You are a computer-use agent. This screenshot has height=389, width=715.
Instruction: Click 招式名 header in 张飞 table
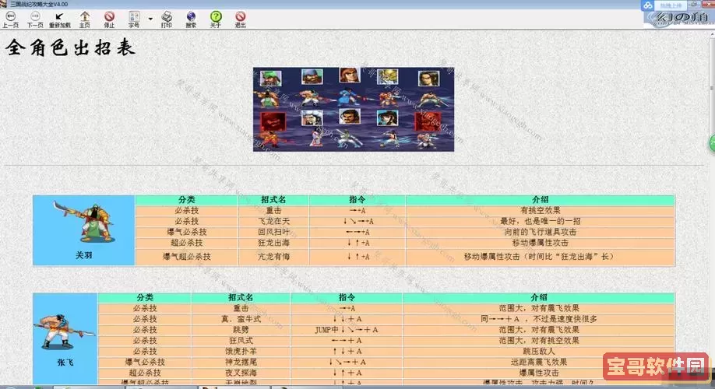click(241, 297)
